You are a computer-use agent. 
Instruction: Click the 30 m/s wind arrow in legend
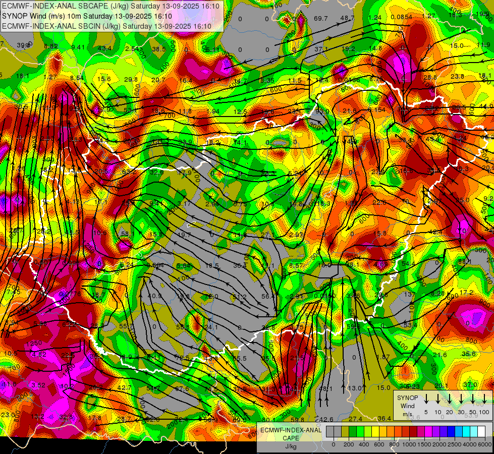tap(461, 399)
